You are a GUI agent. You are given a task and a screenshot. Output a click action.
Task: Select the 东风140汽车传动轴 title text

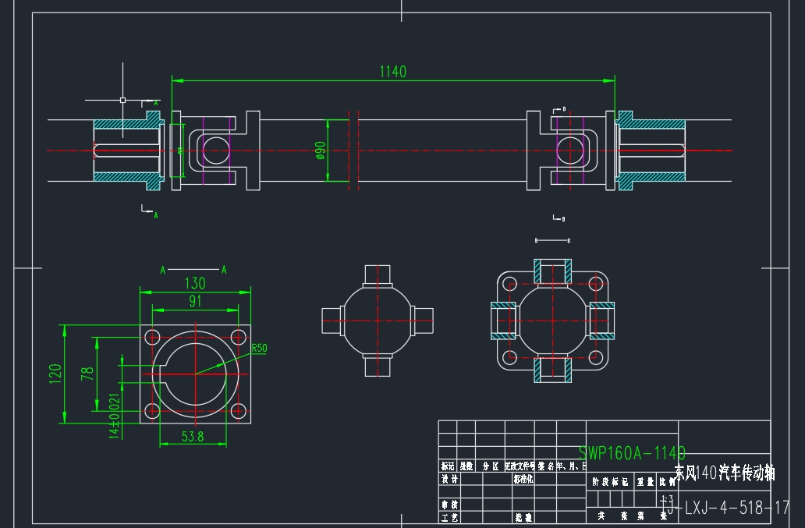click(x=725, y=473)
